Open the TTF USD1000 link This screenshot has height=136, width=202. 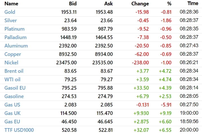pos(18,130)
